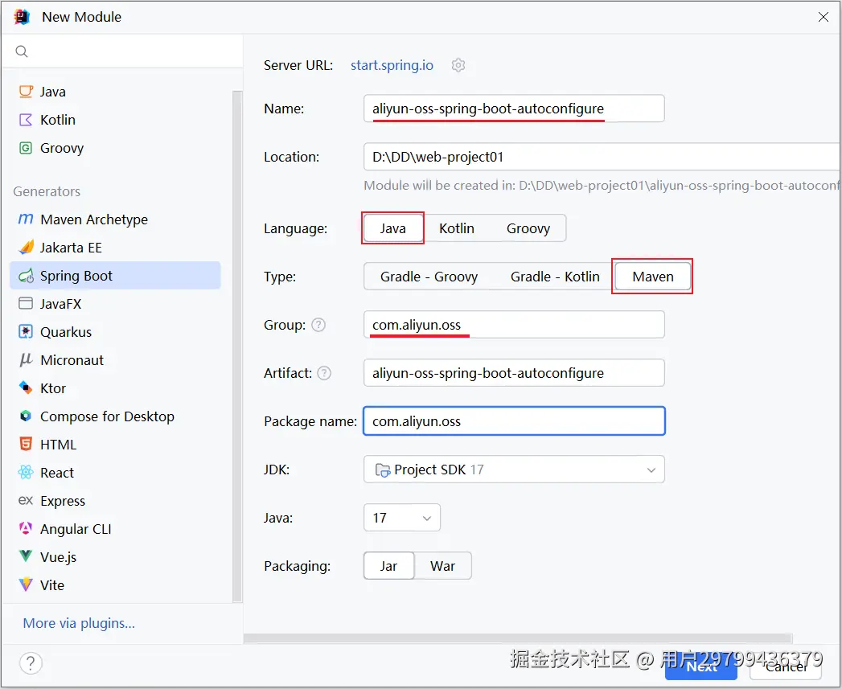Image resolution: width=842 pixels, height=689 pixels.
Task: Open Server URL settings gear
Action: point(458,65)
